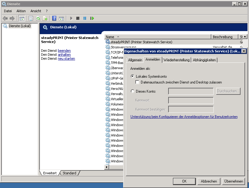Select Dienste (Lokal) tree node
This screenshot has width=249, height=188.
click(19, 26)
